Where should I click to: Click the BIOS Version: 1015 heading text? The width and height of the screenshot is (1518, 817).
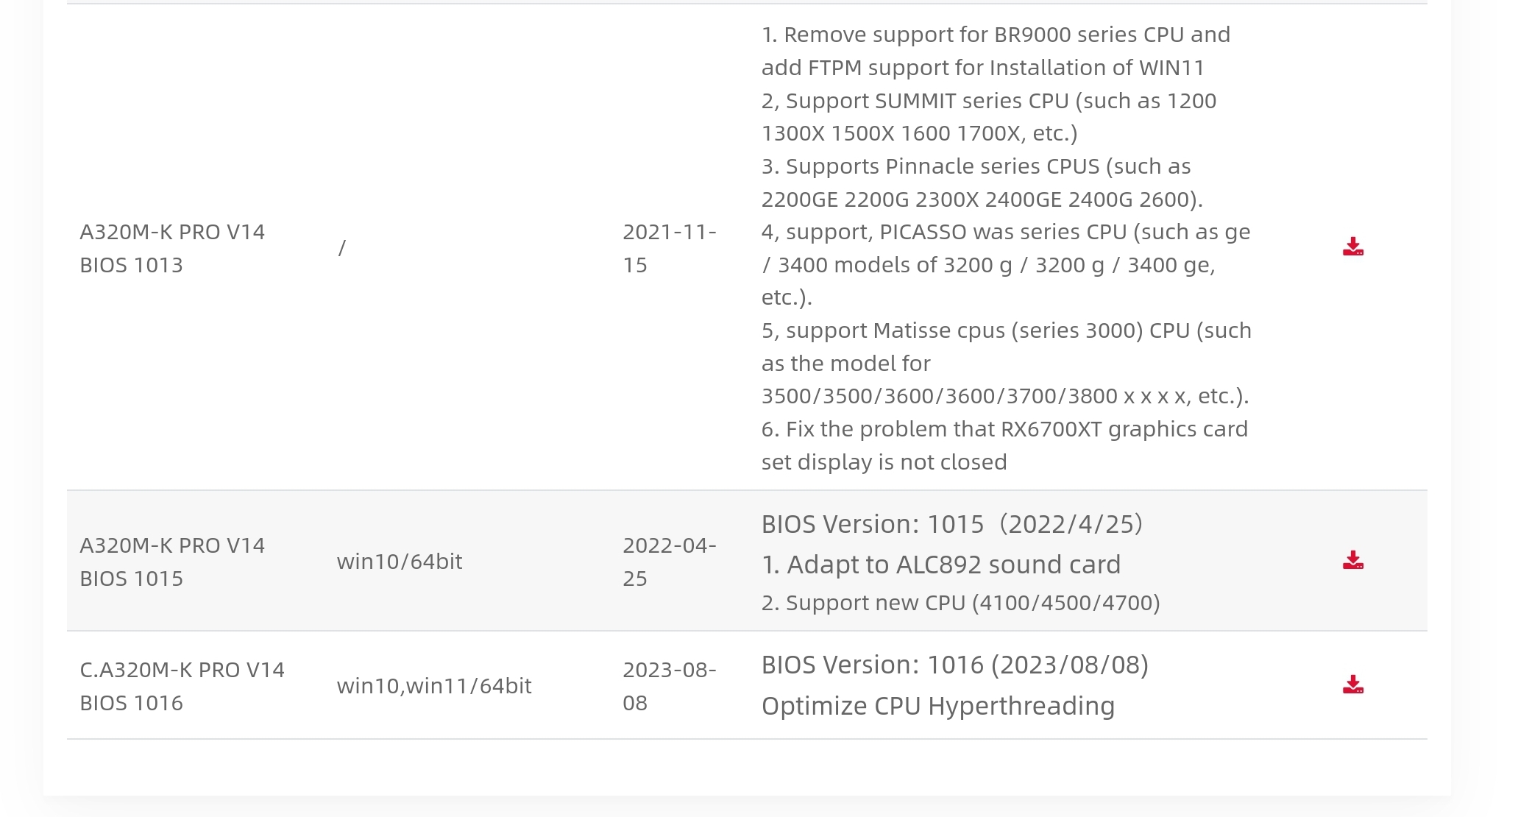coord(952,524)
